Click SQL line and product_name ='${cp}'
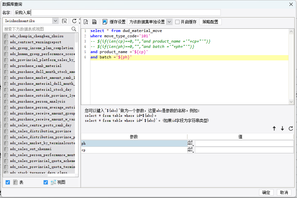The width and height of the screenshot is (297, 198). pyautogui.click(x=119, y=52)
